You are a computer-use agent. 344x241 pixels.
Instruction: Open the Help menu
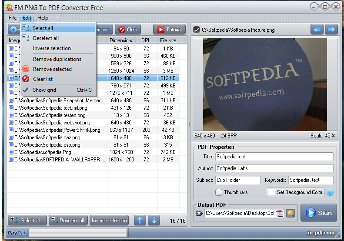(x=43, y=18)
